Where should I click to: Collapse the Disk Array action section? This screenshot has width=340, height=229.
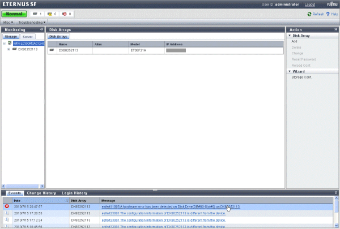tap(290, 36)
